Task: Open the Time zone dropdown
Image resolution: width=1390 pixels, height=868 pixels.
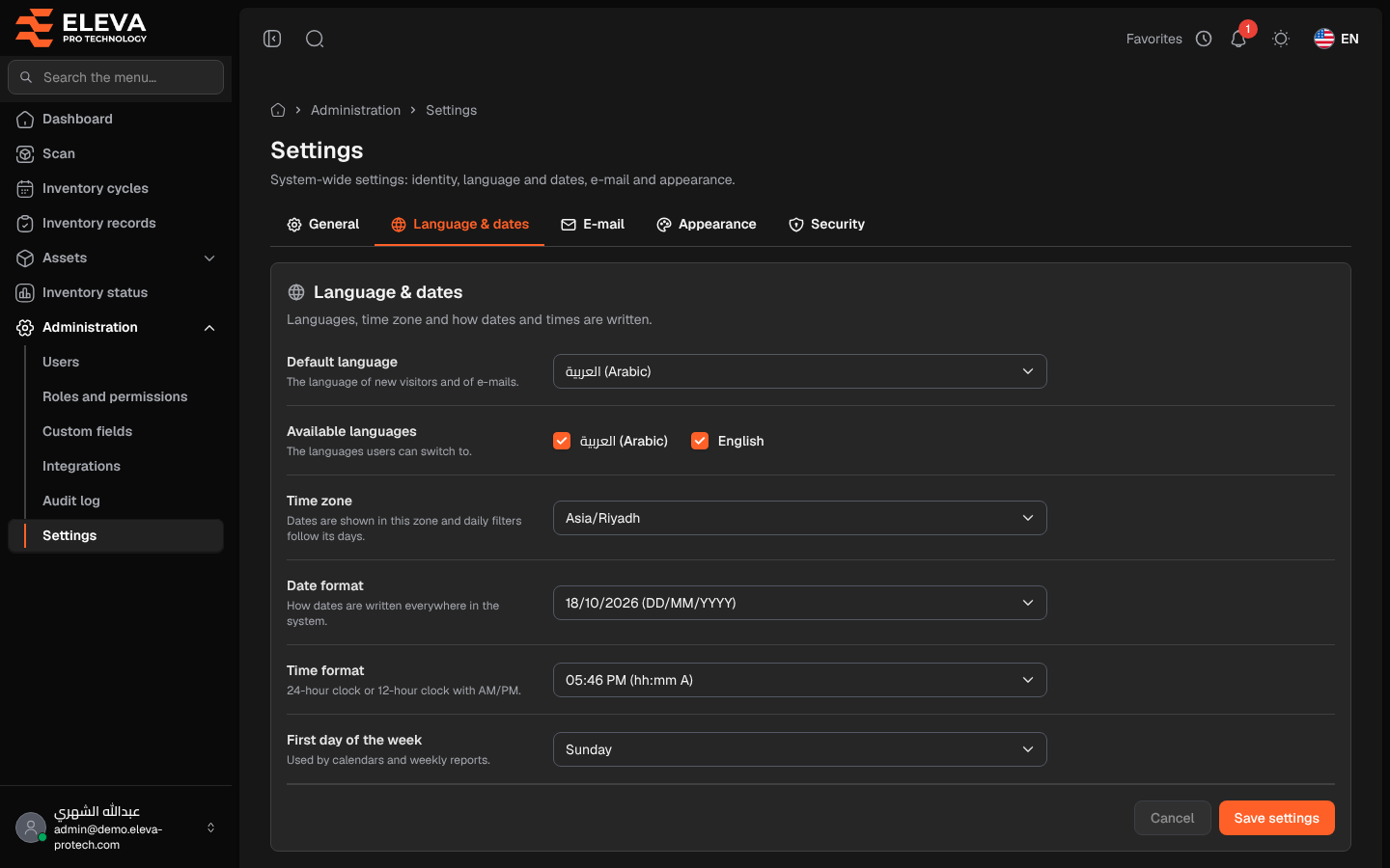Action: pos(800,518)
